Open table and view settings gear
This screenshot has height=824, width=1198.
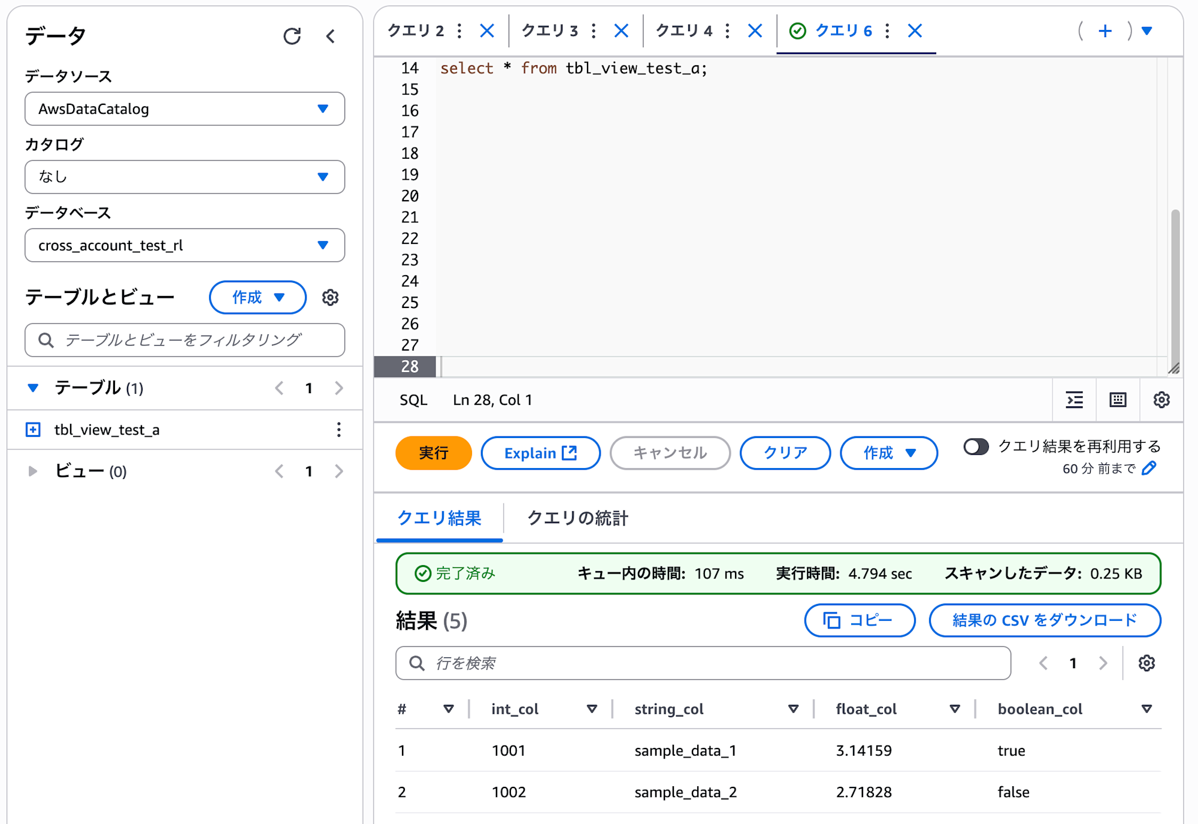click(x=330, y=297)
